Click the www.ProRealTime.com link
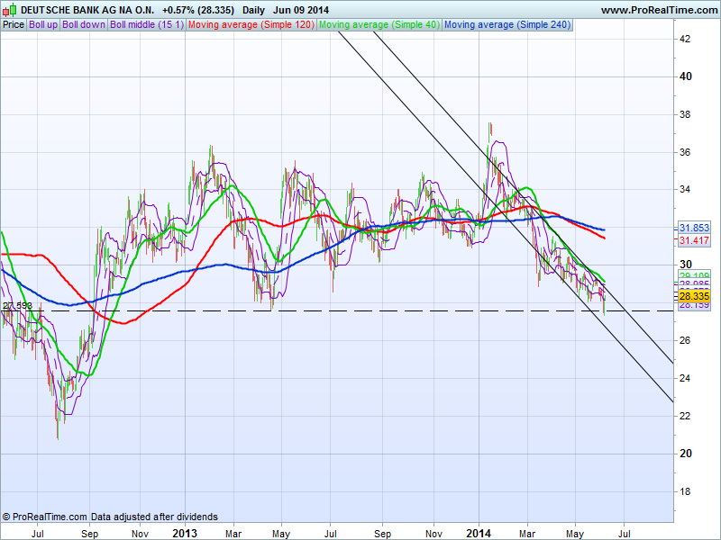The height and width of the screenshot is (540, 721). tap(659, 10)
